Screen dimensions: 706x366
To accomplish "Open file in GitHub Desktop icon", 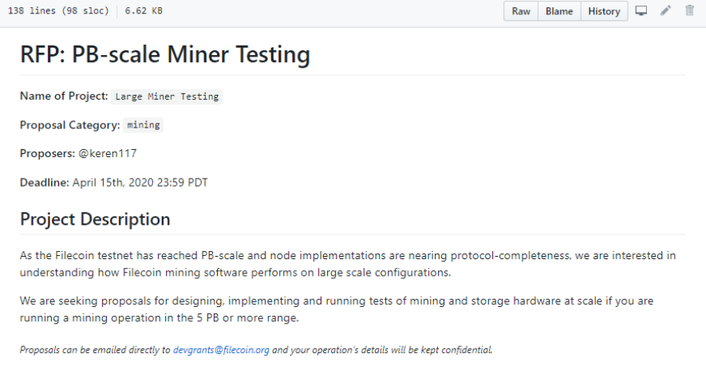I will (x=641, y=11).
